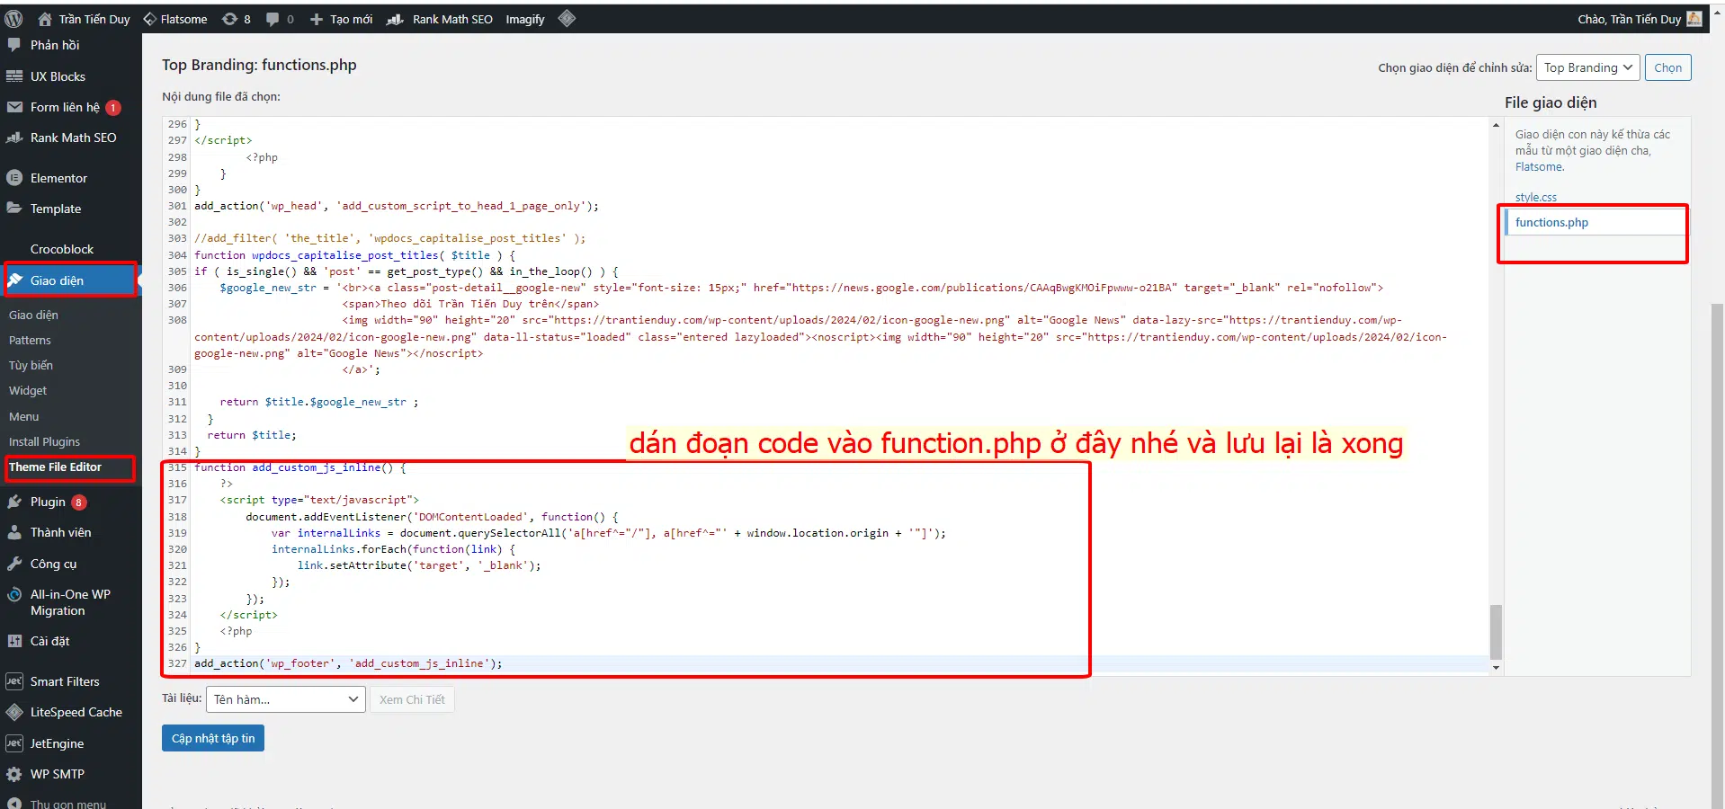Open the Tên hàm documentation dropdown
Screen dimensions: 1725x809
(x=286, y=699)
